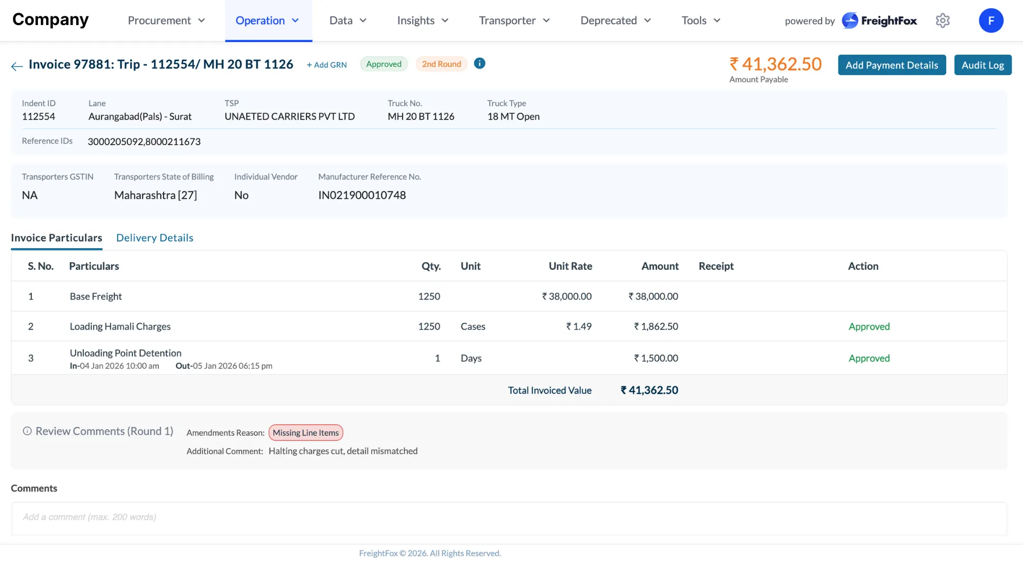Viewport: 1023px width, 562px height.
Task: Click truck type 18 MT Open
Action: click(x=513, y=116)
